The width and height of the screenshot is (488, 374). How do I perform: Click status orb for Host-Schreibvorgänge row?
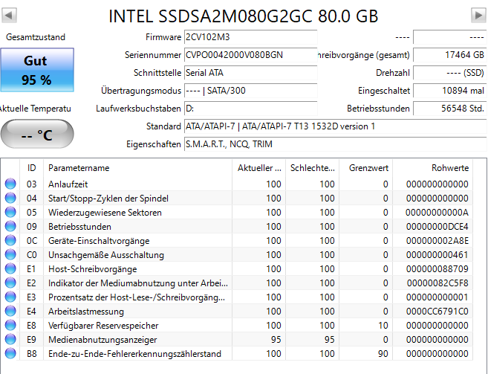pos(10,268)
